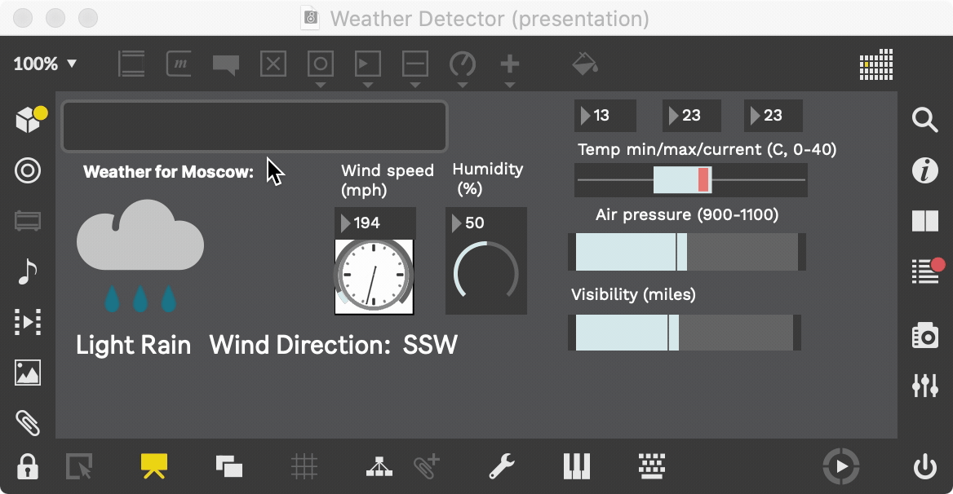
Task: Show the piano keys icon in bottom toolbar
Action: (576, 466)
